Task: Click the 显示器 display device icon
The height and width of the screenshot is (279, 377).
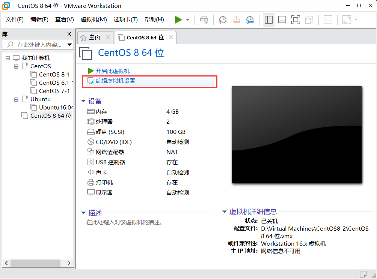Action: (90, 193)
